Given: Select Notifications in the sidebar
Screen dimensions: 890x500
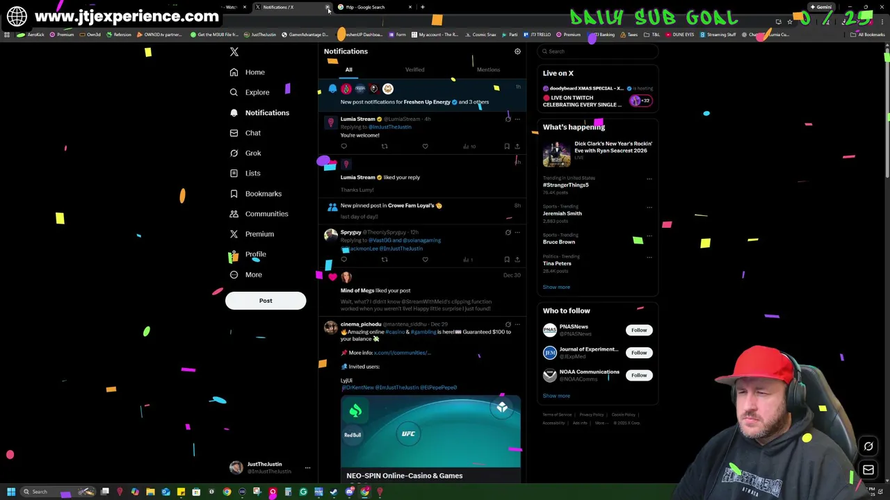Looking at the screenshot, I should [259, 112].
